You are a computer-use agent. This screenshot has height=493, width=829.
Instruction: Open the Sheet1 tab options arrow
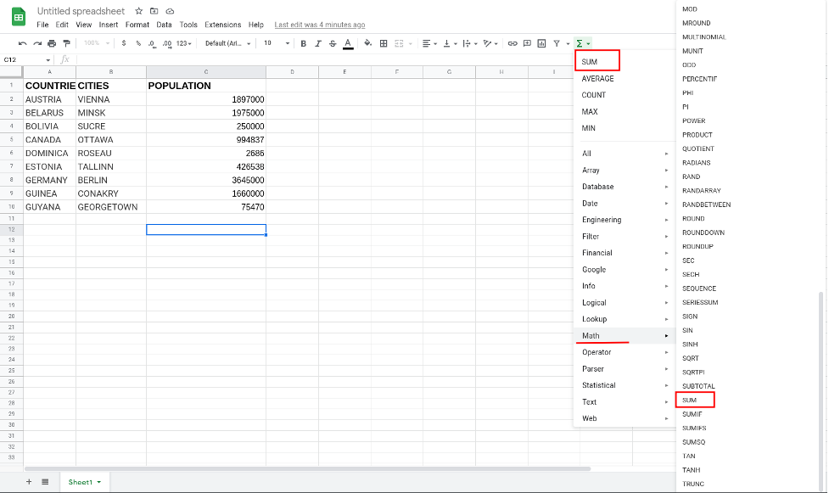coord(99,482)
